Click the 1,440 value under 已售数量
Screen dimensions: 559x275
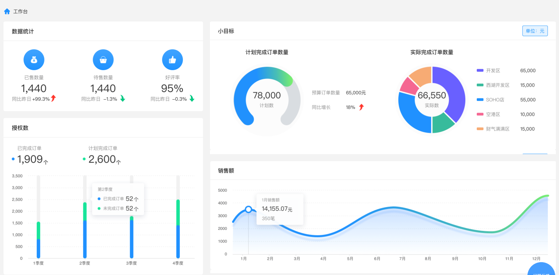34,88
